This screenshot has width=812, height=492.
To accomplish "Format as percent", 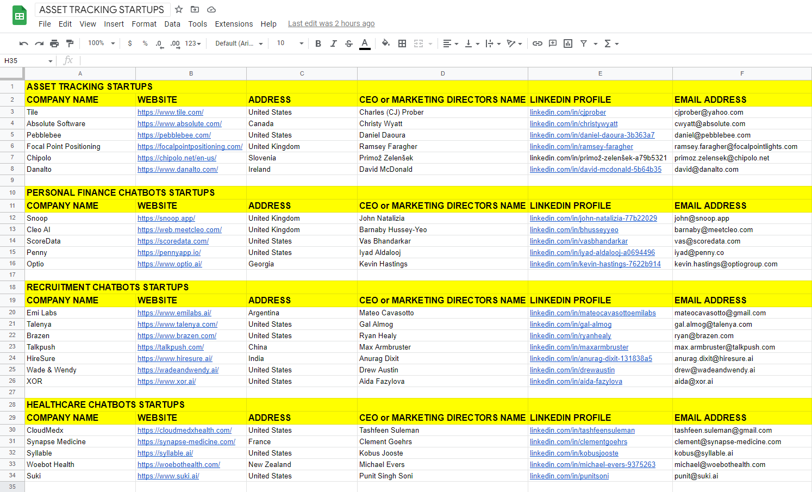I will [x=145, y=43].
